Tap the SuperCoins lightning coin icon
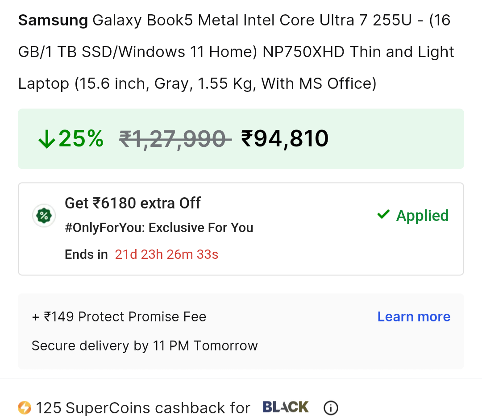 click(x=25, y=408)
